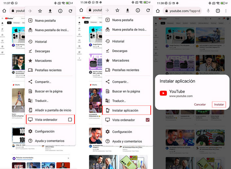Select Nueva pestaña in the left menu

tap(50, 21)
